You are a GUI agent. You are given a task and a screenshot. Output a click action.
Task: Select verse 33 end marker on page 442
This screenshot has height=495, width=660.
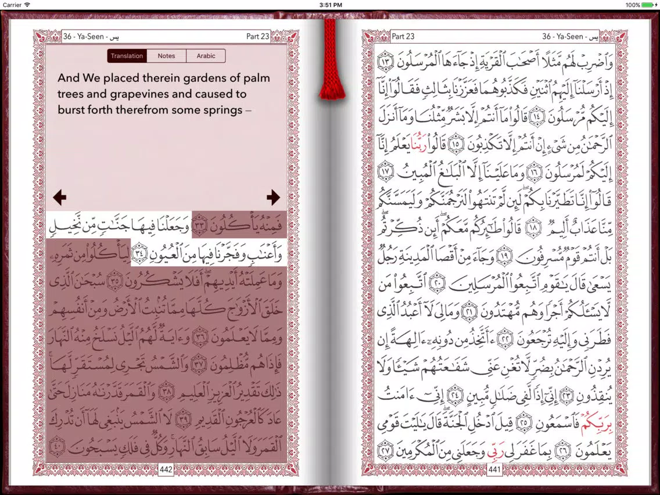(200, 225)
